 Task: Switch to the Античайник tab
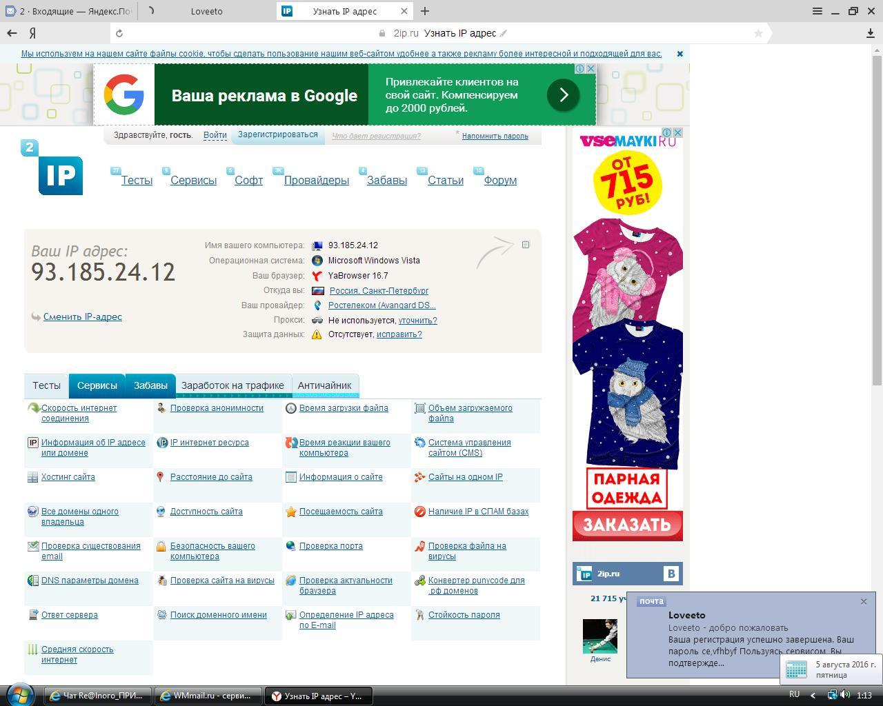[324, 385]
